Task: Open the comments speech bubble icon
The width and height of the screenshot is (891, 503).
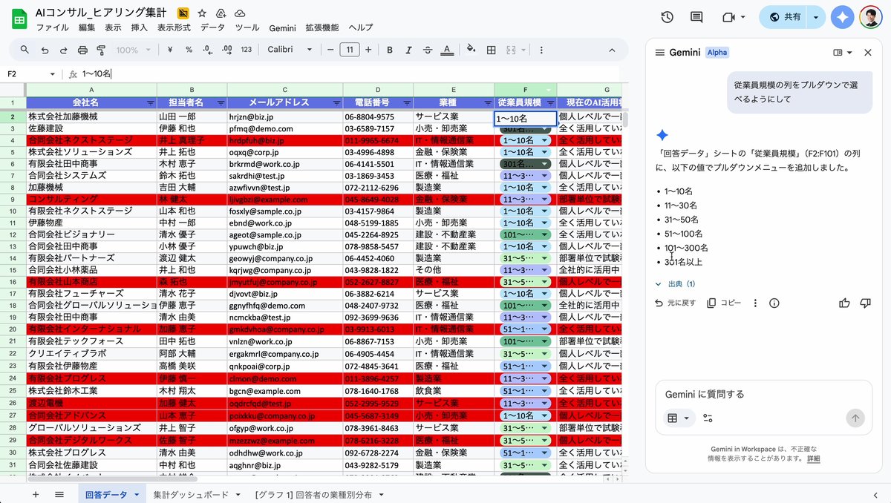Action: (696, 17)
